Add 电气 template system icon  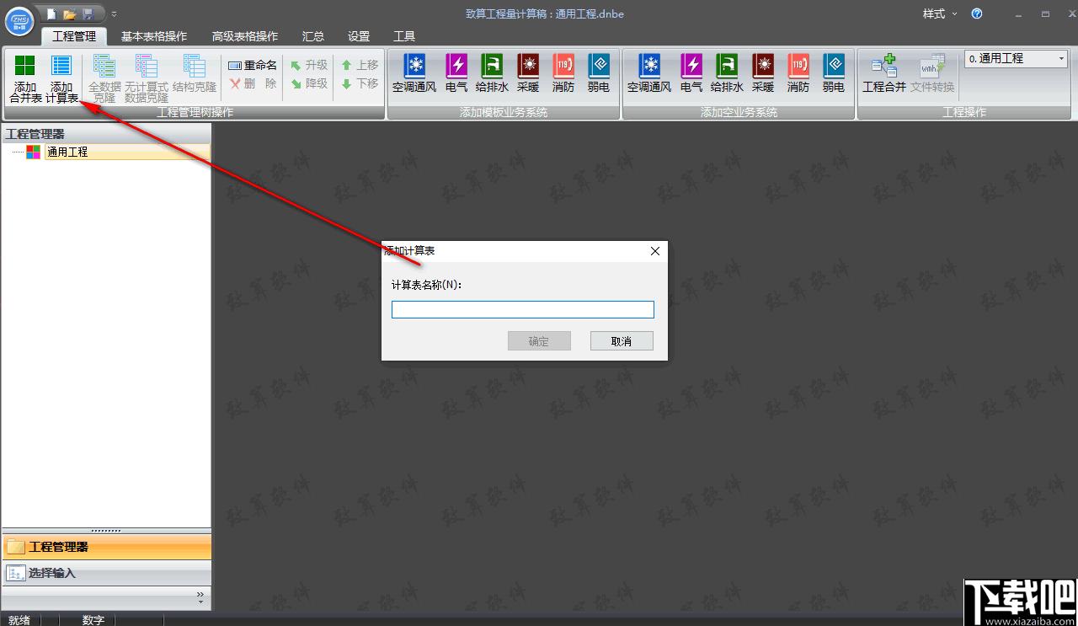tap(456, 66)
